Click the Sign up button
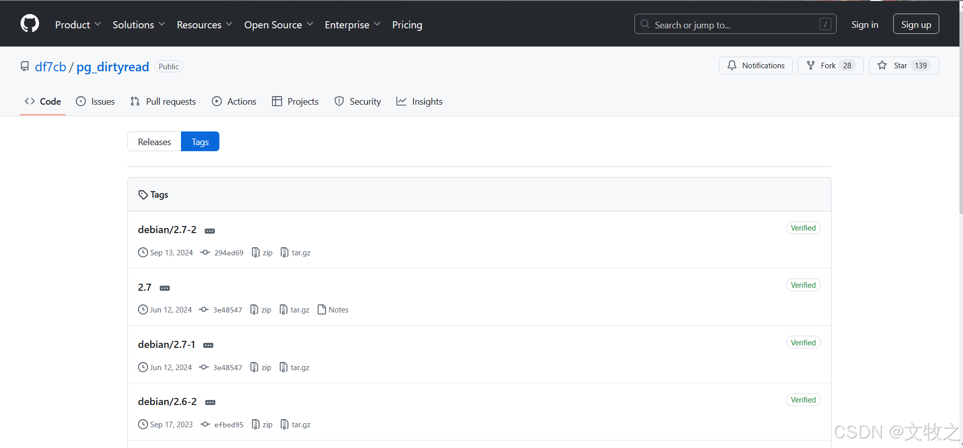The width and height of the screenshot is (963, 448). [916, 24]
